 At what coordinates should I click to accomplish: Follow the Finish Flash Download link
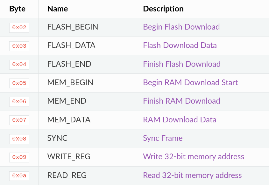(181, 64)
